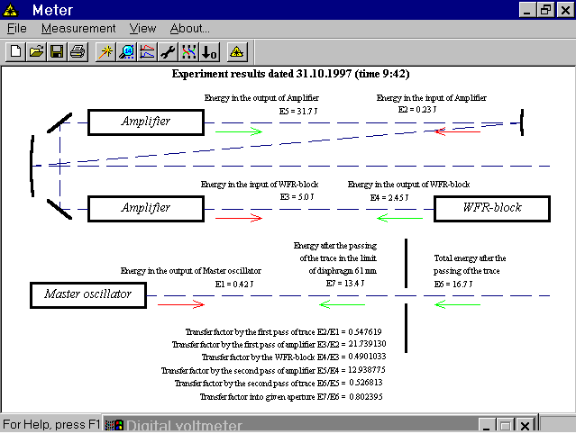The image size is (576, 434).
Task: Click the E7 = 13.4 J value
Action: coord(345,284)
